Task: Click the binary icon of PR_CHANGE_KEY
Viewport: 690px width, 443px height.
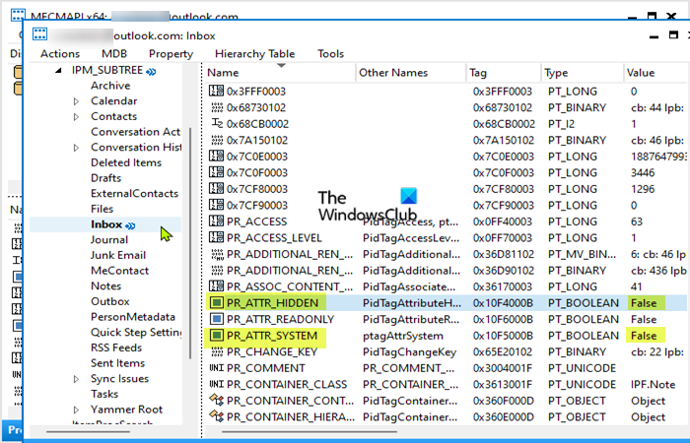Action: 217,351
